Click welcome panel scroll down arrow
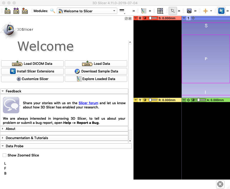230x189 pixels. tap(130, 141)
